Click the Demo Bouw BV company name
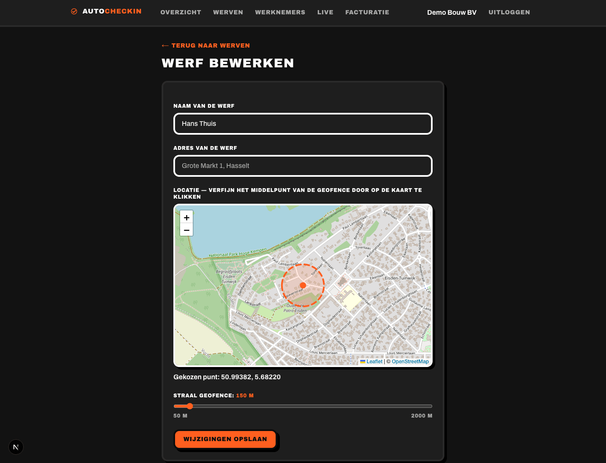 point(452,12)
